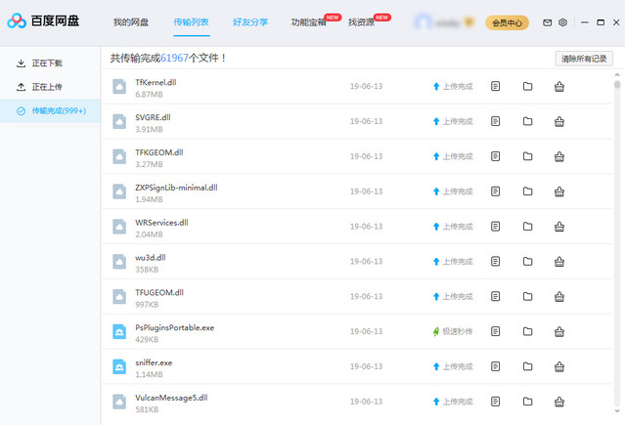Open settings gear icon in title bar
The height and width of the screenshot is (425, 625).
[562, 21]
